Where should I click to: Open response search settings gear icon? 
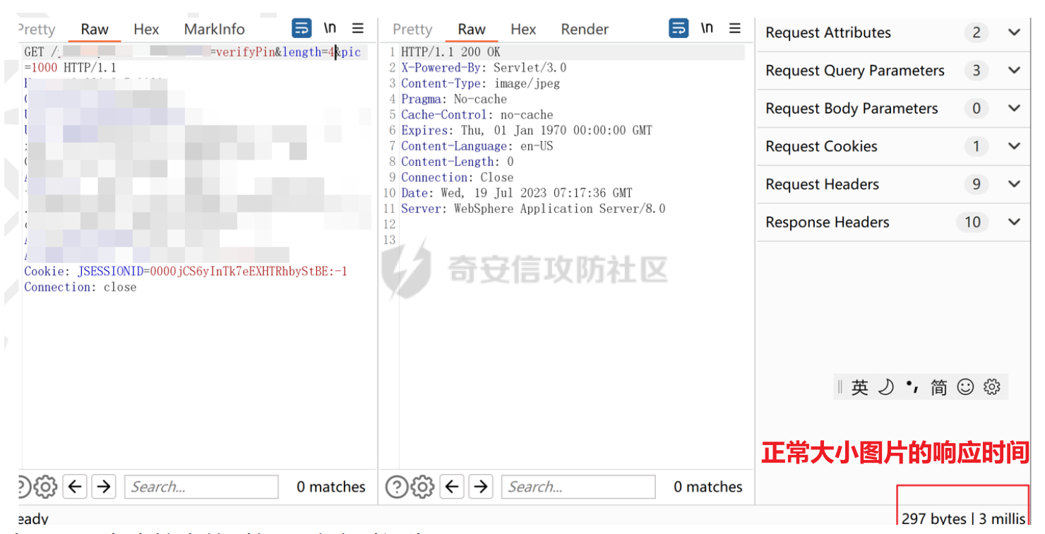pos(422,487)
